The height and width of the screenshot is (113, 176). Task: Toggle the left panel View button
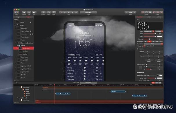pos(154,12)
